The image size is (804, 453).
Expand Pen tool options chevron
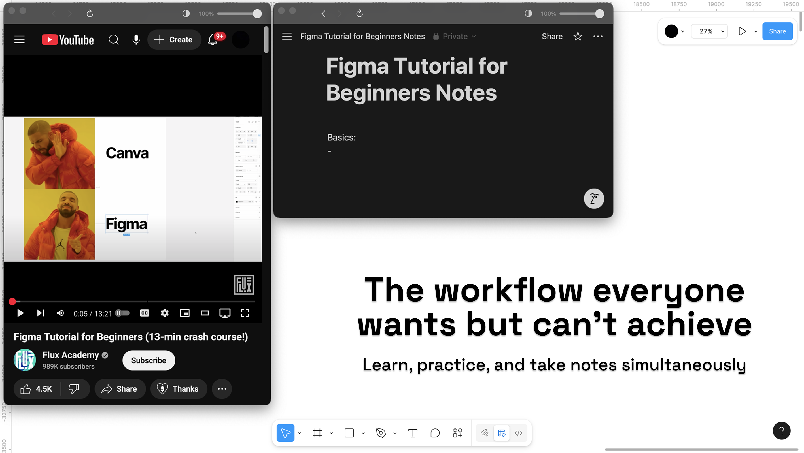click(395, 433)
